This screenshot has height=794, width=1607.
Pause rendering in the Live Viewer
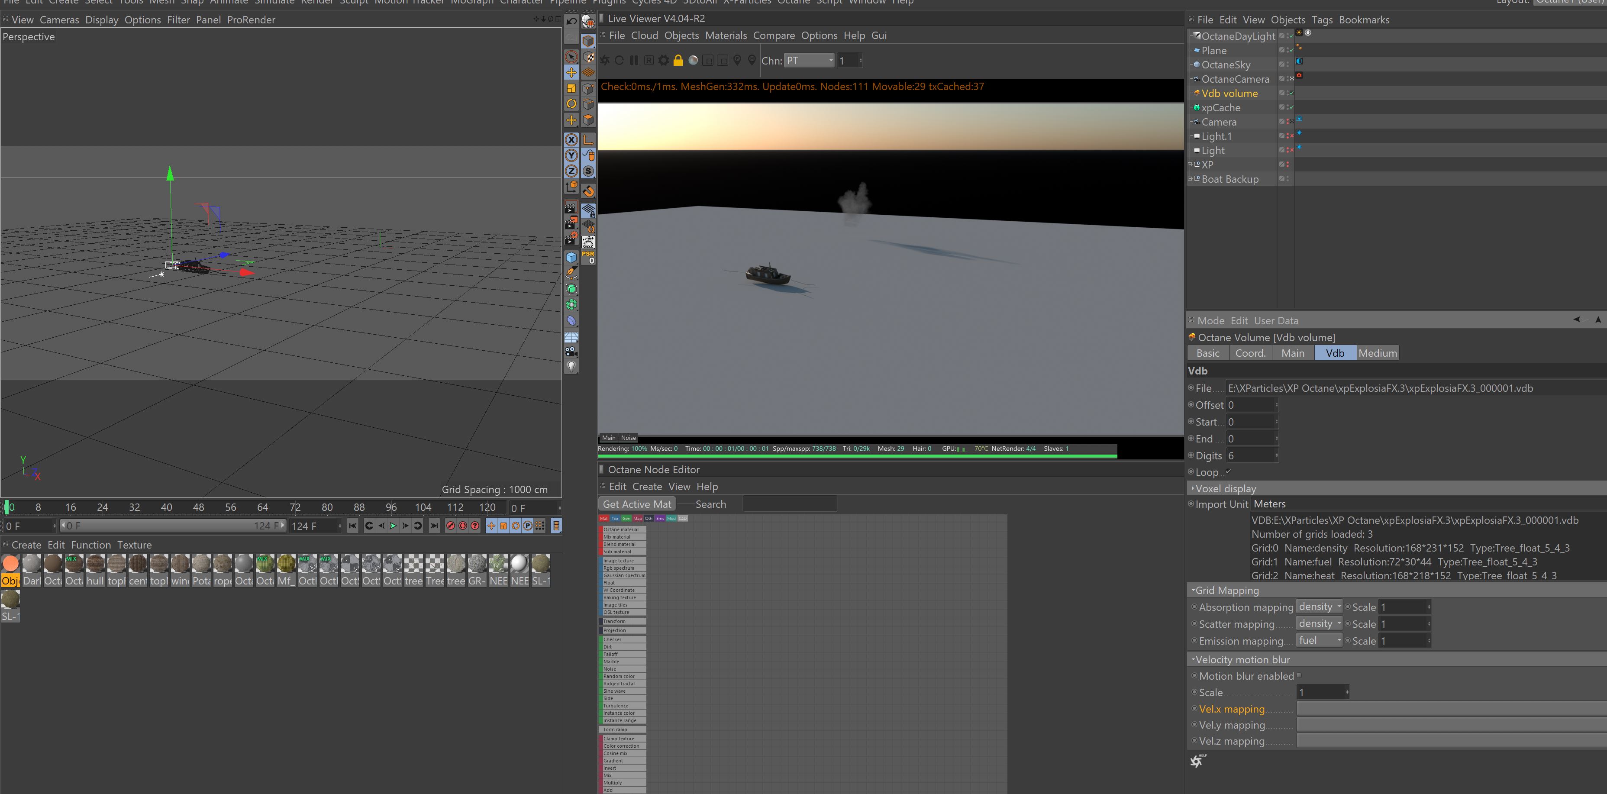pos(634,61)
